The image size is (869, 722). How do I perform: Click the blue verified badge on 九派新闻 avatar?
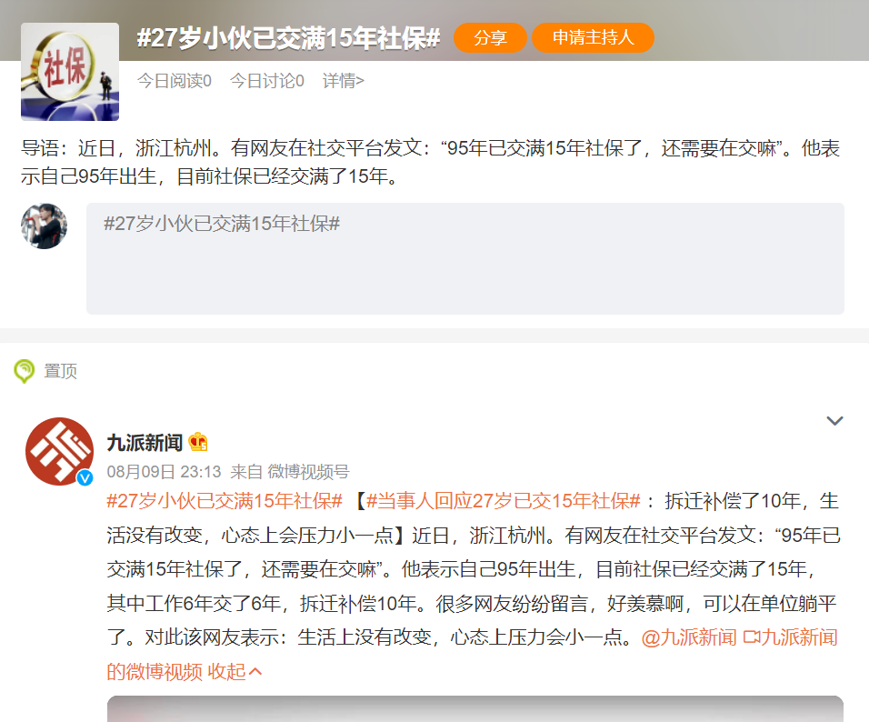click(x=85, y=477)
